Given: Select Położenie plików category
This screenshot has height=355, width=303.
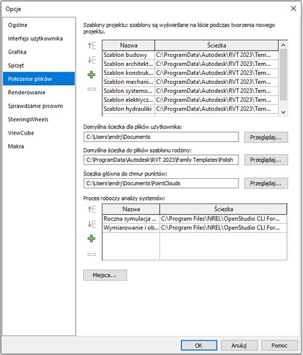Looking at the screenshot, I should pyautogui.click(x=39, y=79).
